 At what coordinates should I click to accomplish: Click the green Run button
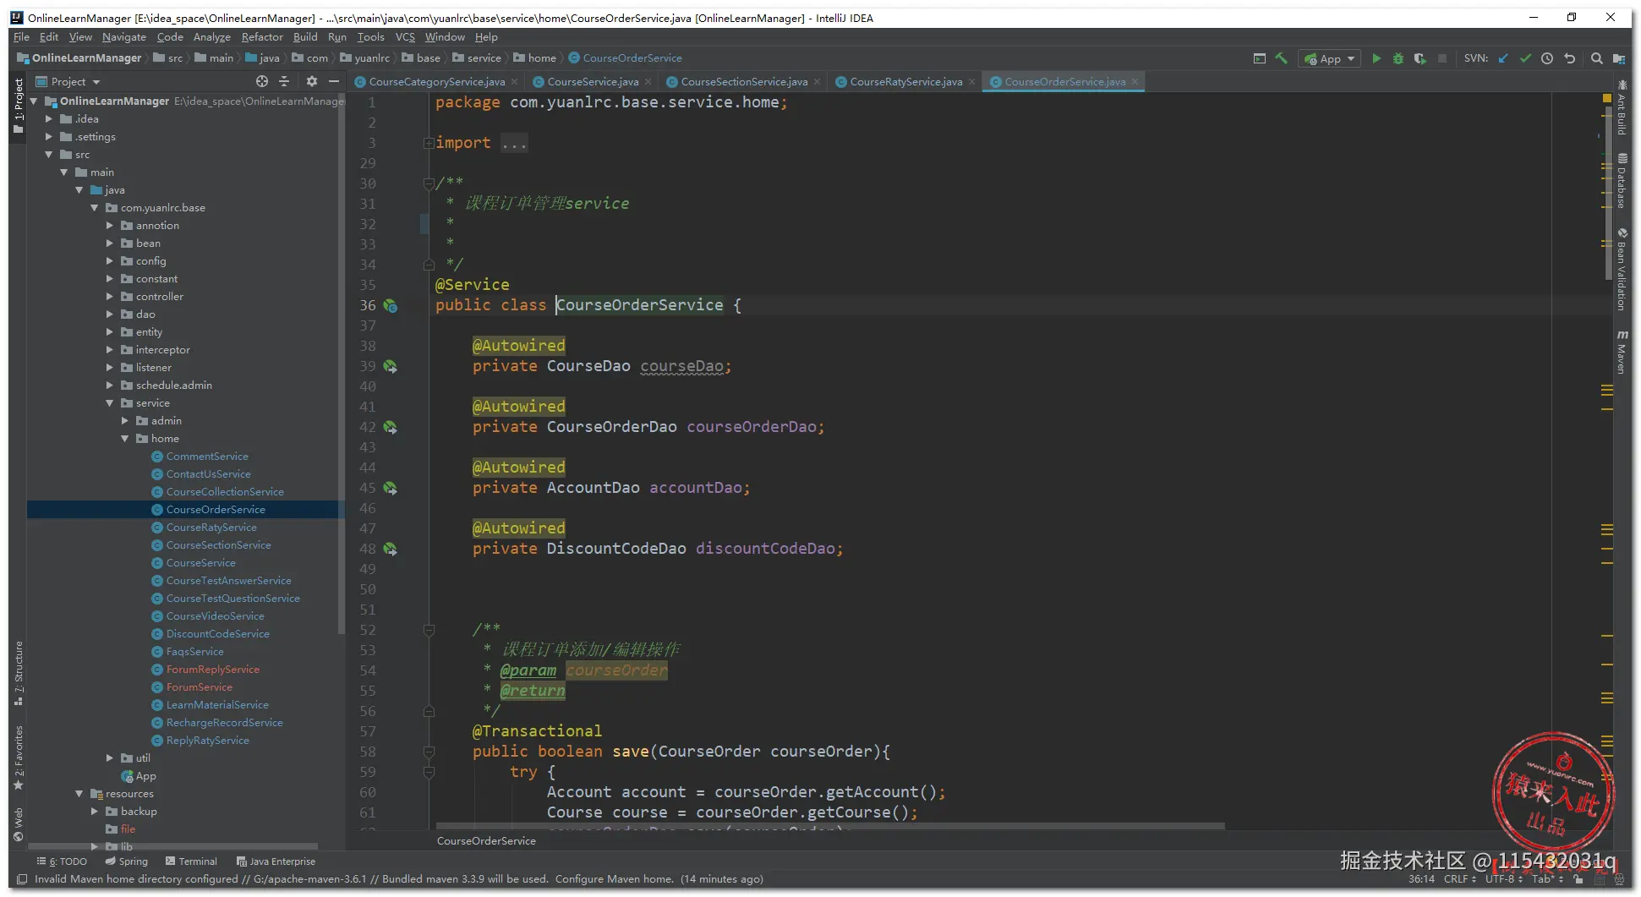click(1376, 58)
